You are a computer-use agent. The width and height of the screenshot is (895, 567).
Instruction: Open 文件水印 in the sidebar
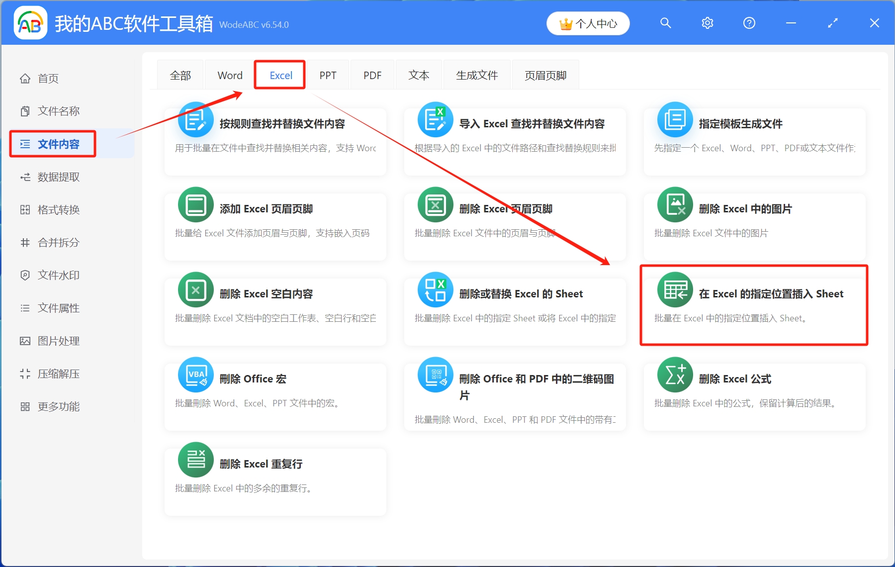tap(58, 276)
